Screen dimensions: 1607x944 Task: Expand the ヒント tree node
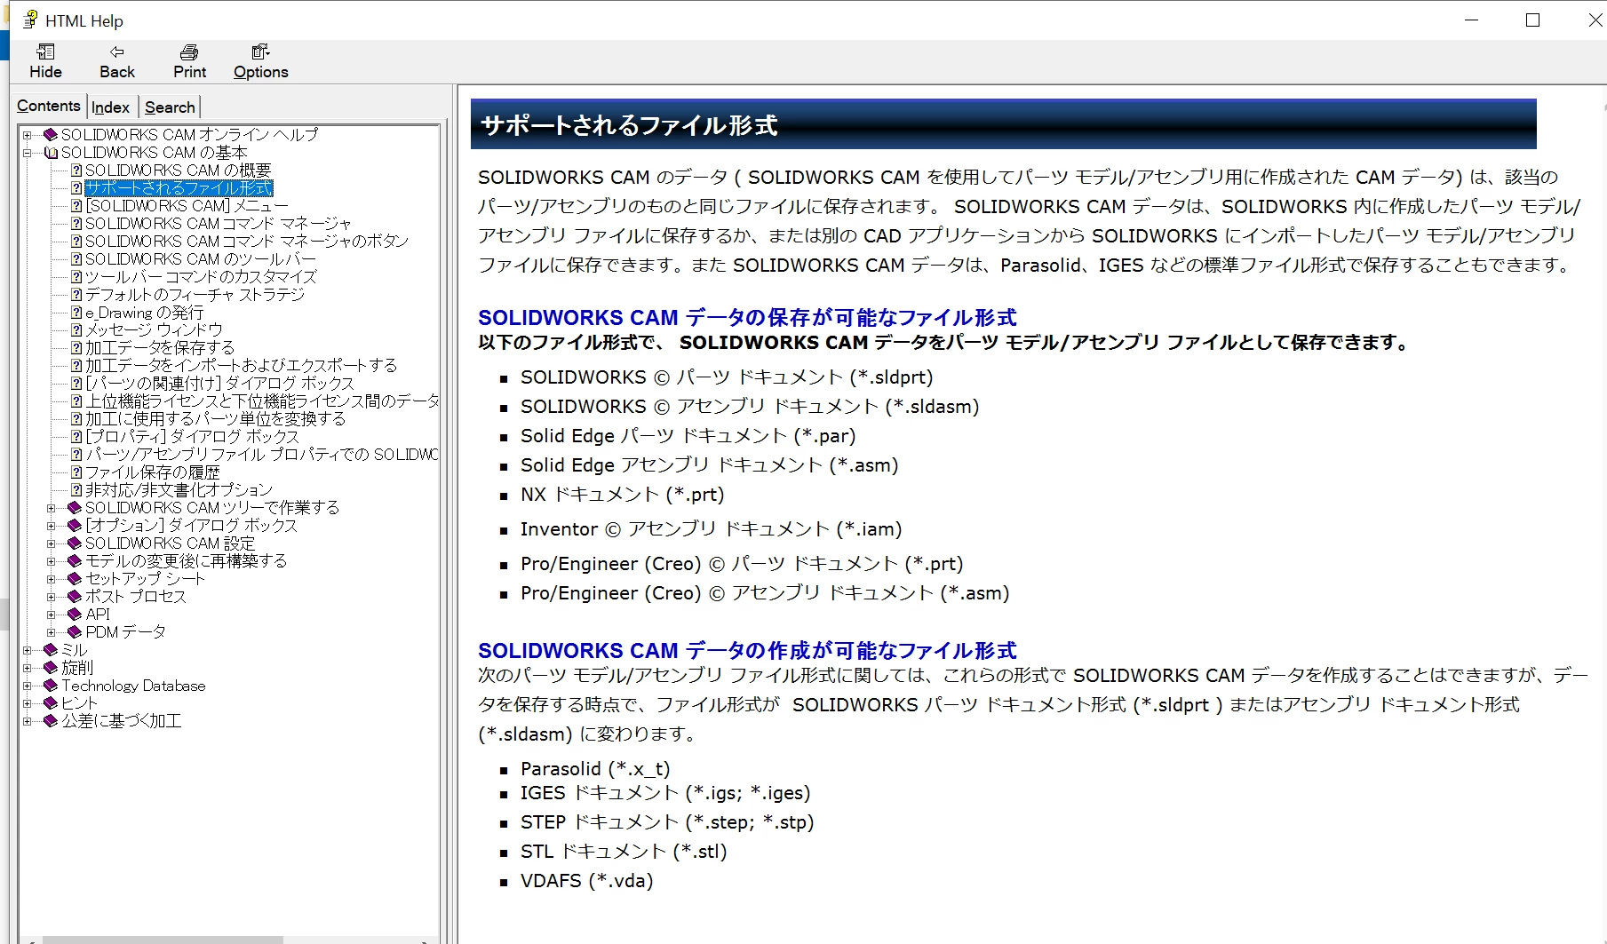(28, 703)
